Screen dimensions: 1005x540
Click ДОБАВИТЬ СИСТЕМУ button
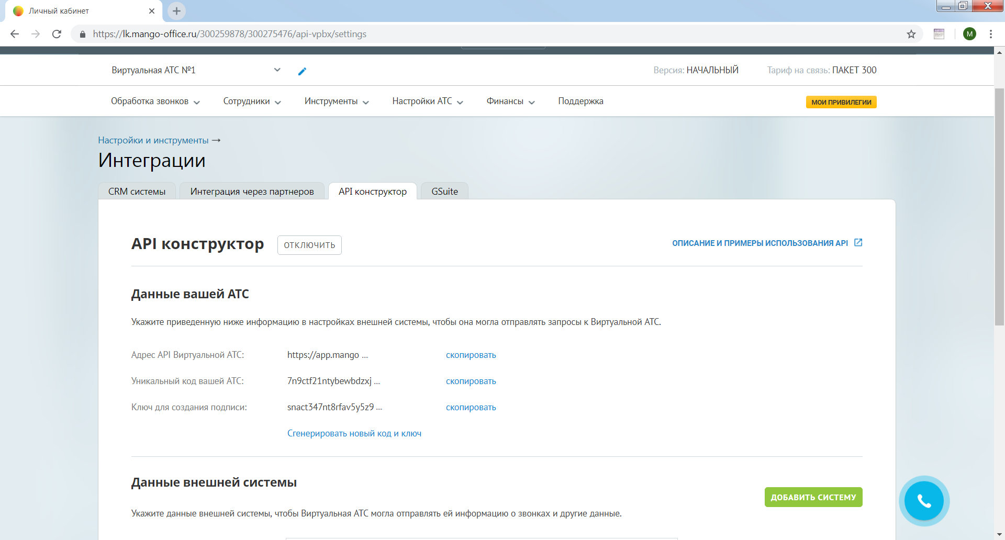(813, 497)
